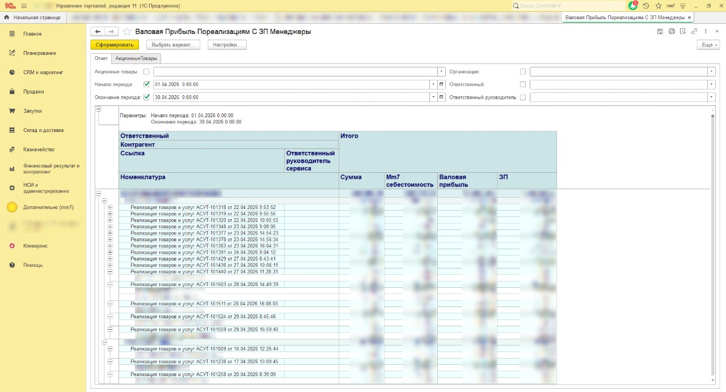Open Акционные товары field dropdown arrow
The image size is (726, 392).
(x=441, y=72)
